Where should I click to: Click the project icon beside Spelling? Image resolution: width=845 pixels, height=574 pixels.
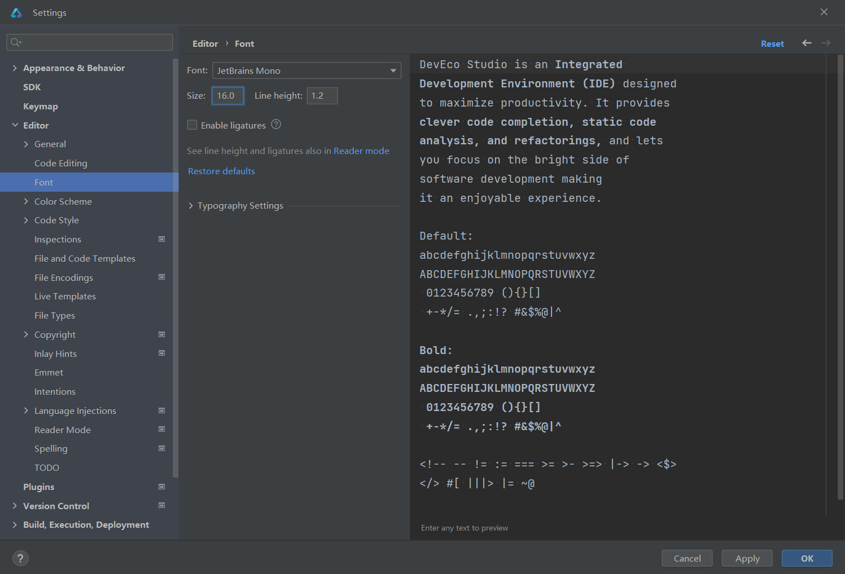point(162,449)
